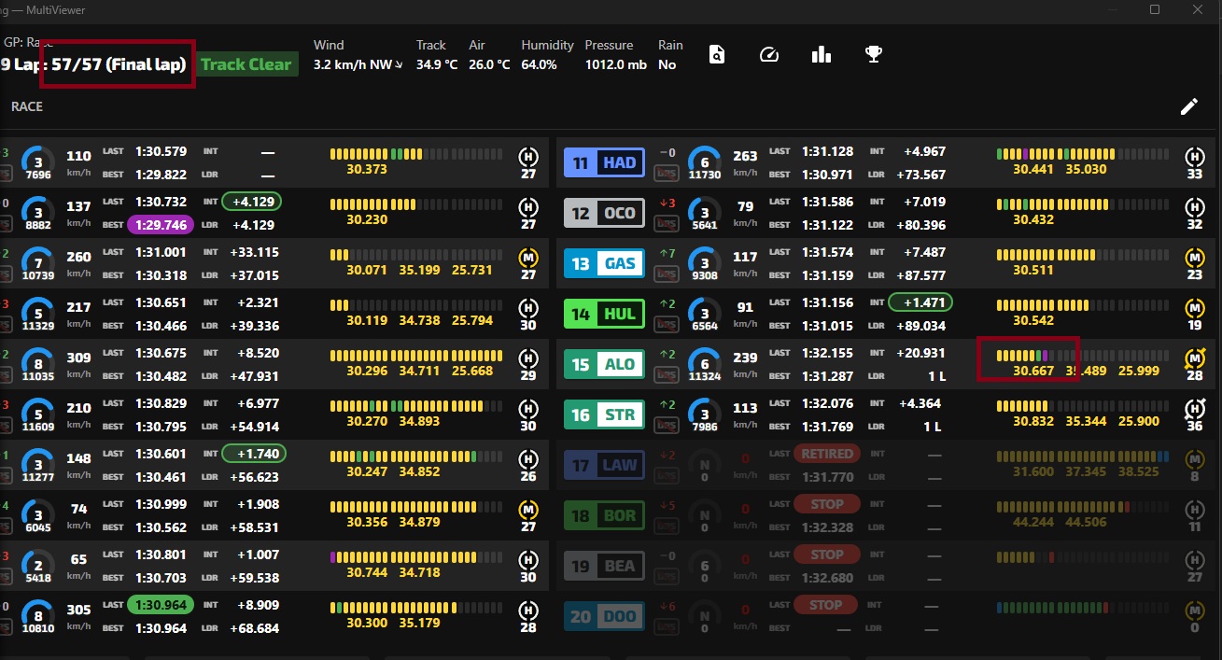Screen dimensions: 1222x660
Task: Click the purple 1:29.746 best lap pill
Action: (161, 224)
